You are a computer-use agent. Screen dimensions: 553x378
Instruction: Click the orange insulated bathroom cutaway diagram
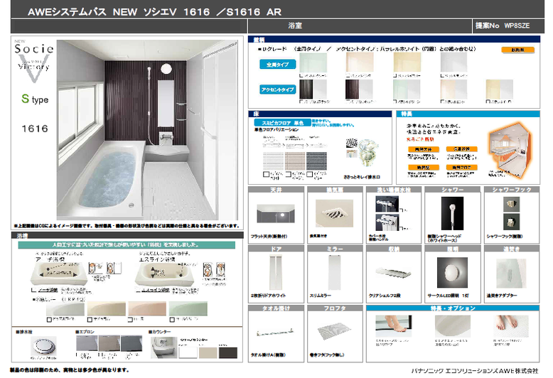[510, 150]
